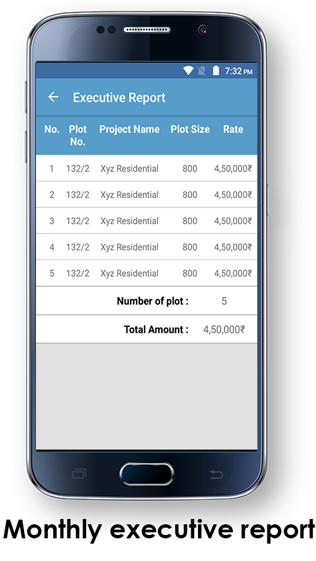Tap the phone's back hardware key
316x561 pixels.
(216, 474)
